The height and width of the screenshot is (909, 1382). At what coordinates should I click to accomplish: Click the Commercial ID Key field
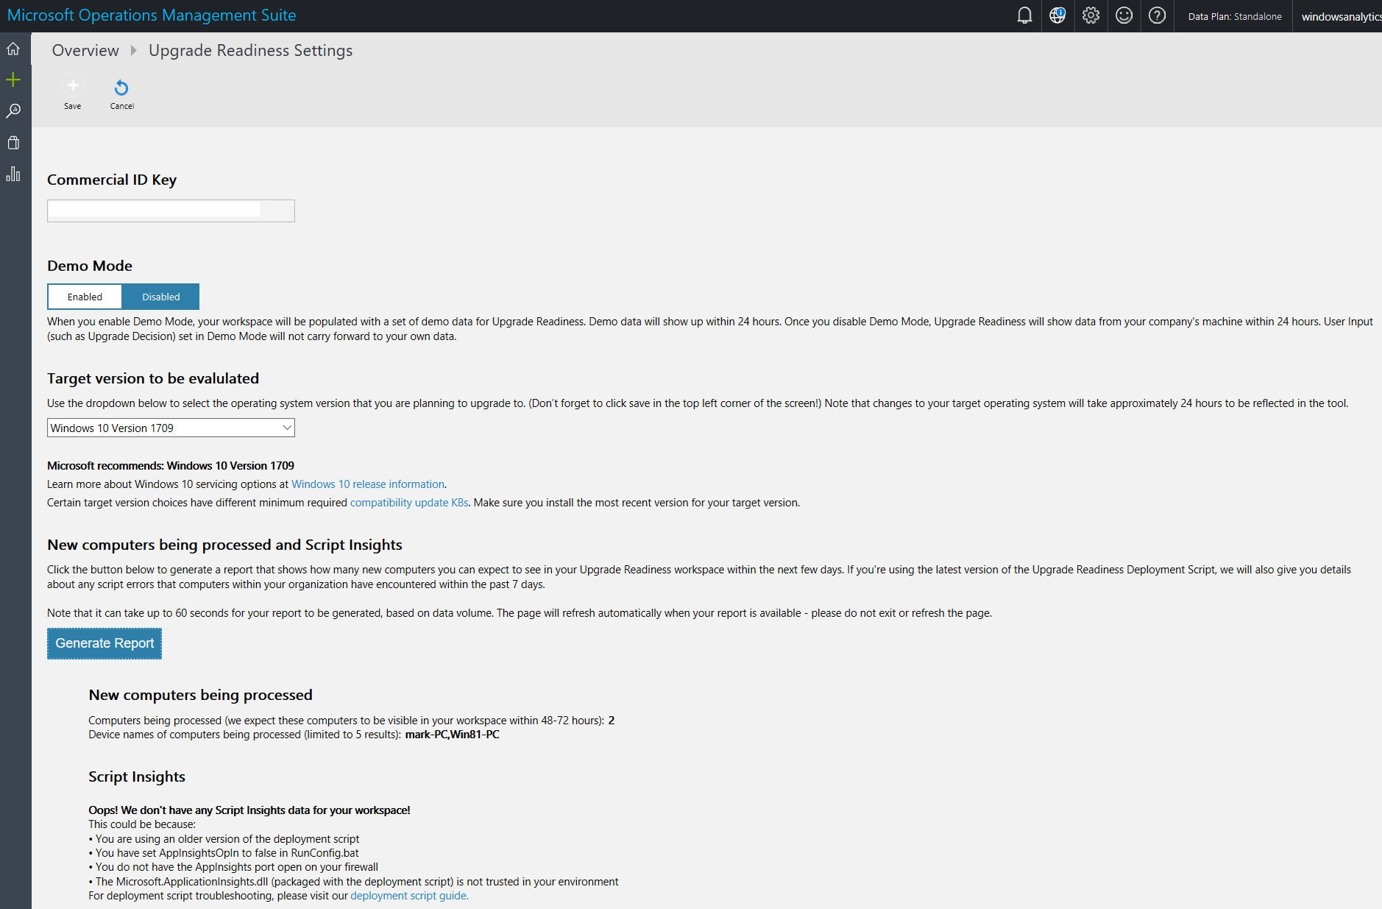click(x=171, y=211)
